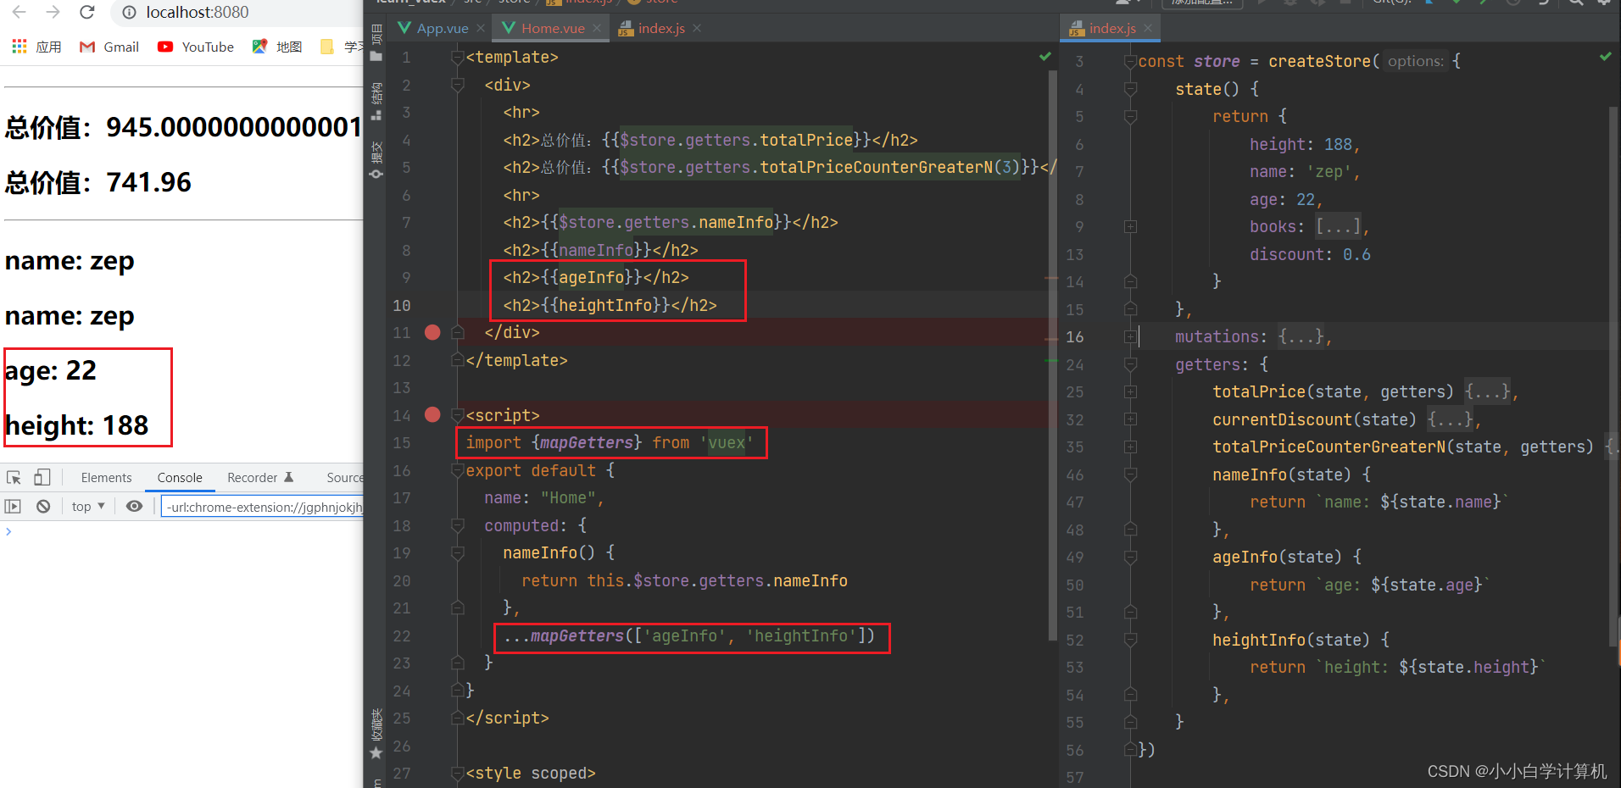Image resolution: width=1621 pixels, height=788 pixels.
Task: Open the 收藏夹 favorites tool window
Action: pos(376,734)
